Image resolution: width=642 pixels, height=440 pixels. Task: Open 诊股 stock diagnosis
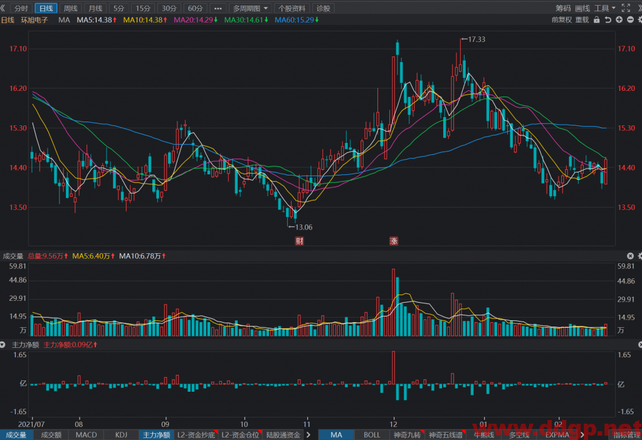(x=323, y=8)
